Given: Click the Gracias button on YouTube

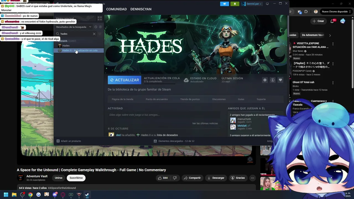Looking at the screenshot, I should coord(238,178).
